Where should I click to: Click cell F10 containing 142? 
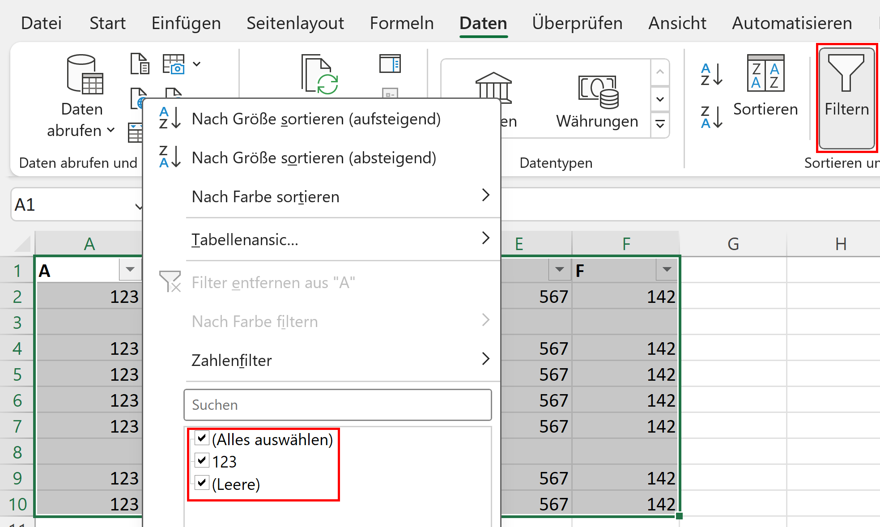pos(625,504)
